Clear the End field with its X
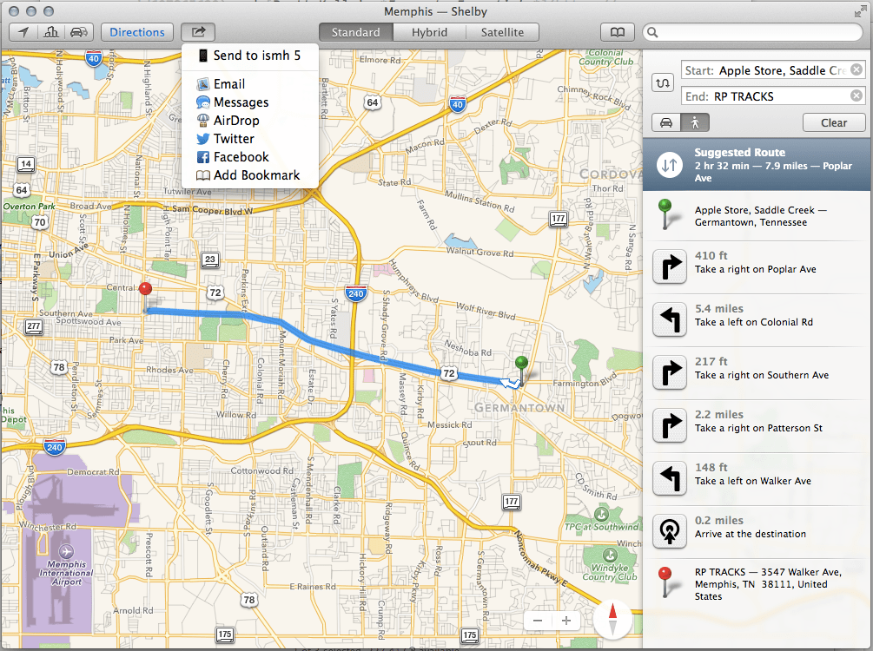 coord(855,95)
